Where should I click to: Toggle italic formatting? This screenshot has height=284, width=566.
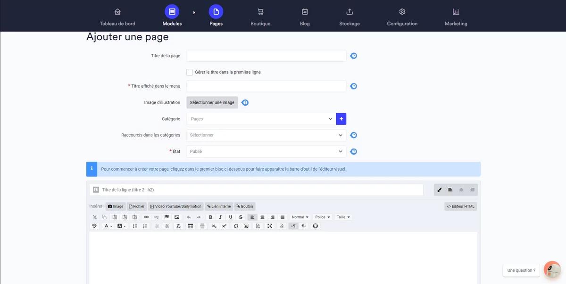(x=220, y=217)
